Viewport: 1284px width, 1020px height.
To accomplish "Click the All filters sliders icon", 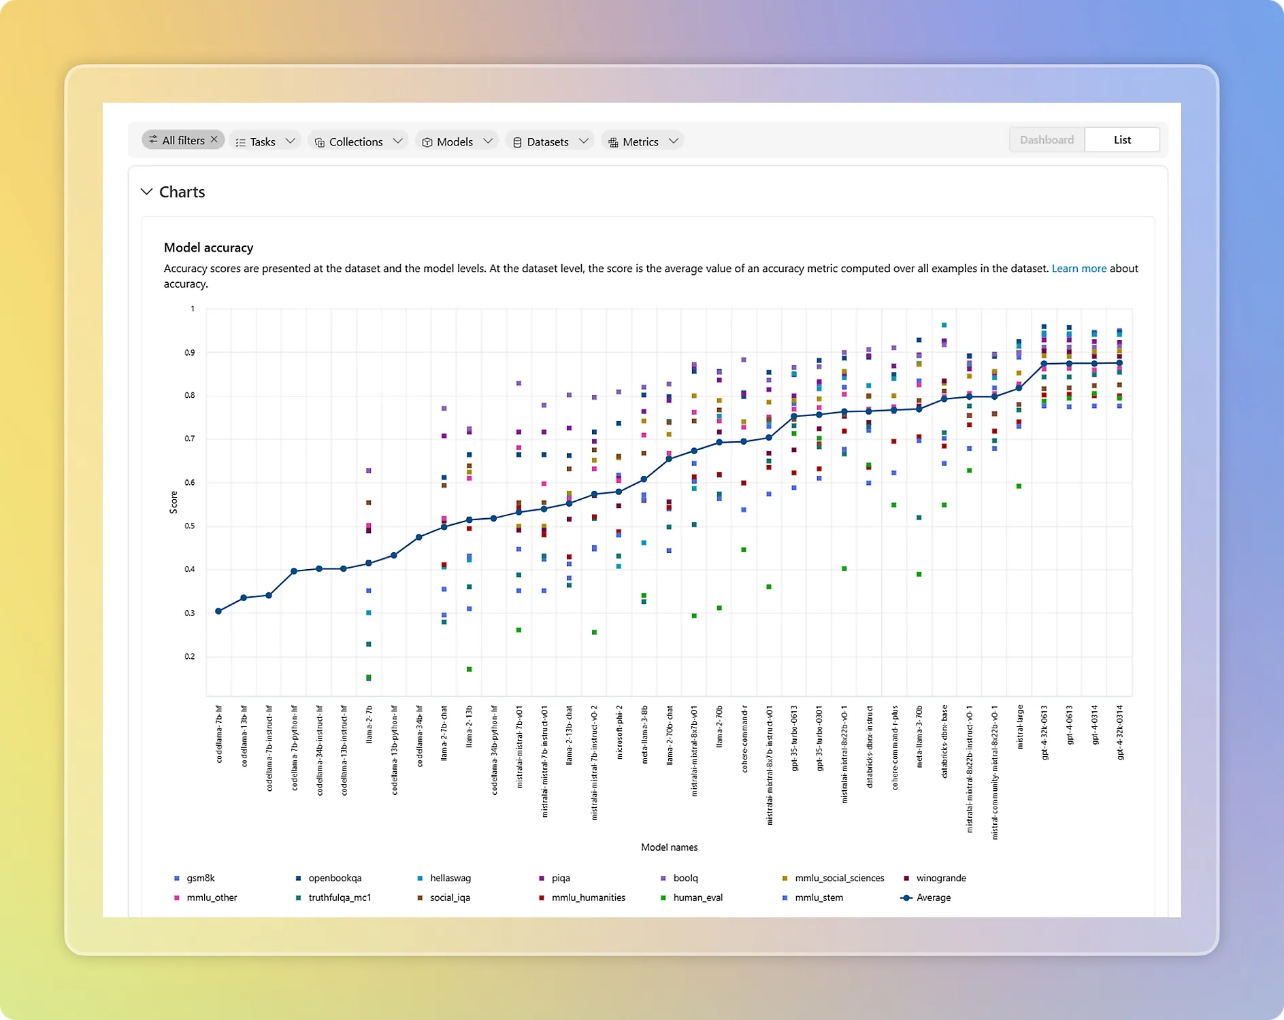I will (154, 140).
